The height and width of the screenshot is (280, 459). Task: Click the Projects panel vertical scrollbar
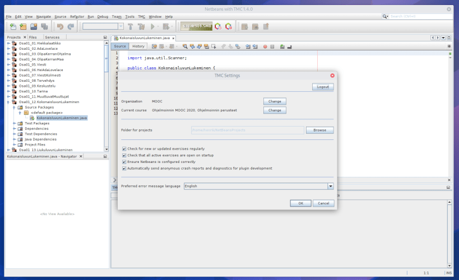106,96
